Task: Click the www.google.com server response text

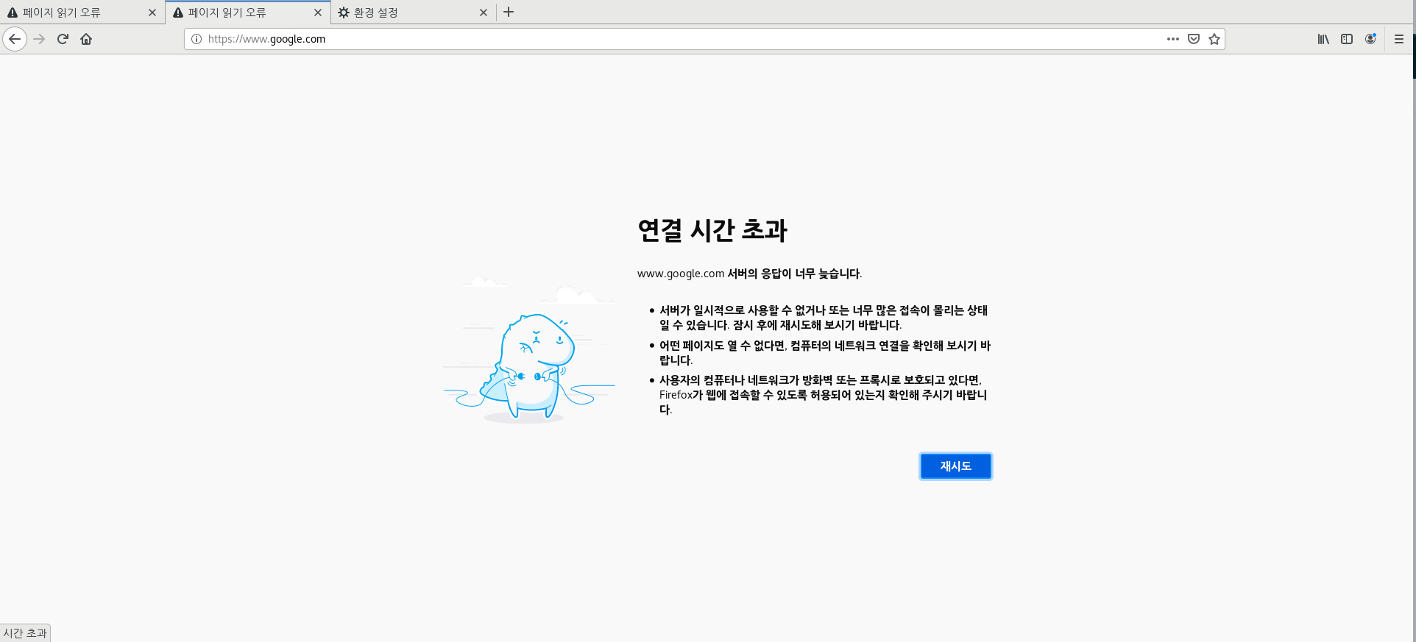Action: point(749,274)
